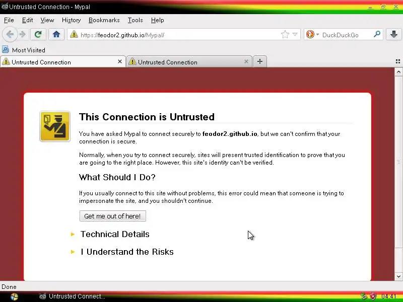
Task: Open the DuckDuckGo search engine selector
Action: 312,34
